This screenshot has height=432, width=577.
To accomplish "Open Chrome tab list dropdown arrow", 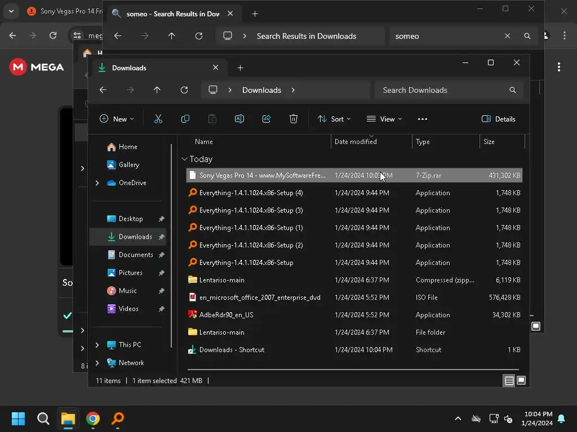I will click(x=11, y=11).
